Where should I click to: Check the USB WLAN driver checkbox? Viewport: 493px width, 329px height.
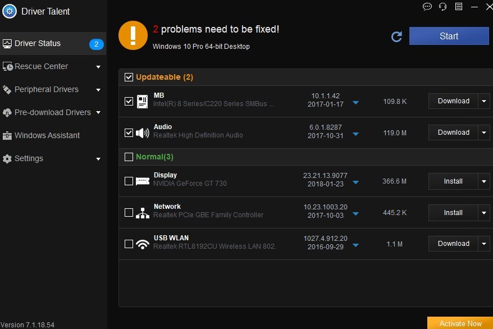tap(129, 244)
